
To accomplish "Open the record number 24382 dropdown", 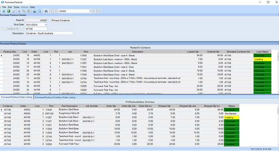I will [x=91, y=11].
